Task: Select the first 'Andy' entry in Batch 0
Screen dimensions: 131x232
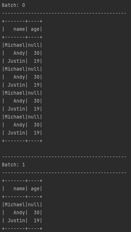Action: [x=19, y=53]
